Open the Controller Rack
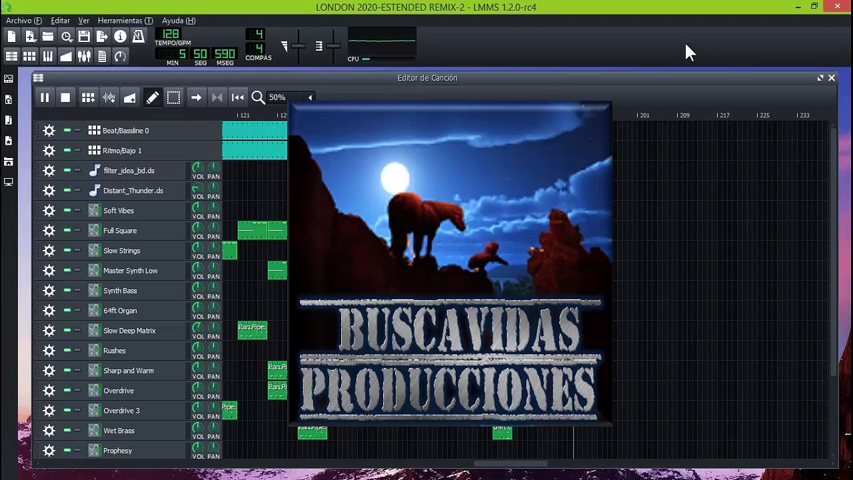853x480 pixels. click(120, 57)
